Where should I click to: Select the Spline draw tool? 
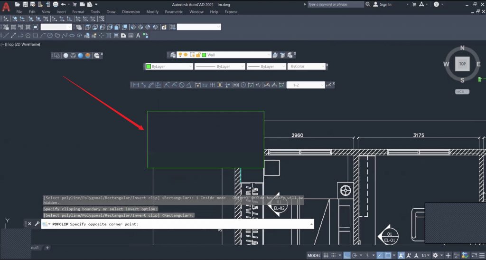point(65,35)
